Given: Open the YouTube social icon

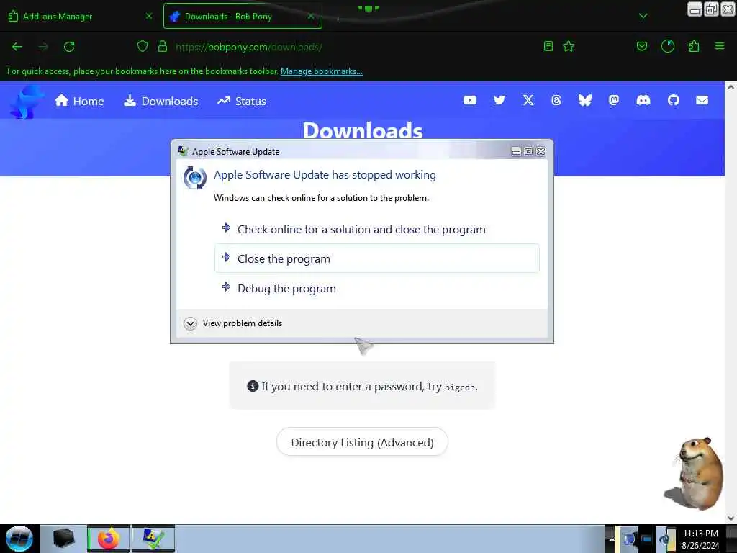Looking at the screenshot, I should [x=470, y=100].
